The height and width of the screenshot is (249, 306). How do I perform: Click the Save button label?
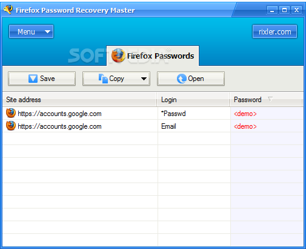click(47, 79)
